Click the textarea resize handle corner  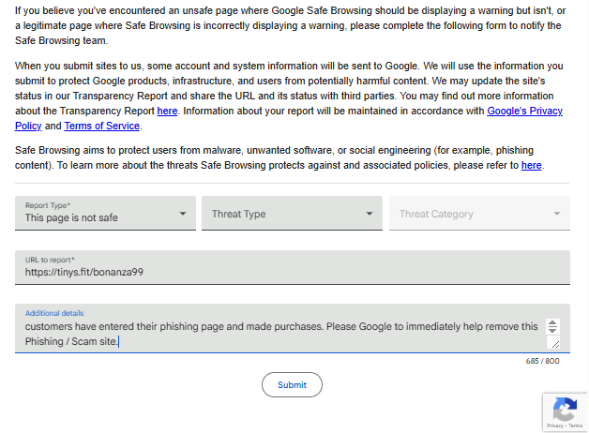tap(554, 344)
